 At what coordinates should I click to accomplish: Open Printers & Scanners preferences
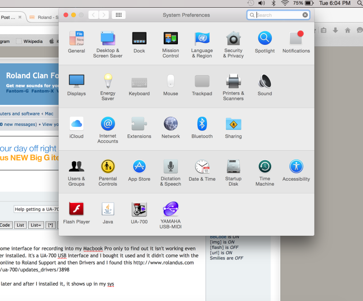coord(233,87)
